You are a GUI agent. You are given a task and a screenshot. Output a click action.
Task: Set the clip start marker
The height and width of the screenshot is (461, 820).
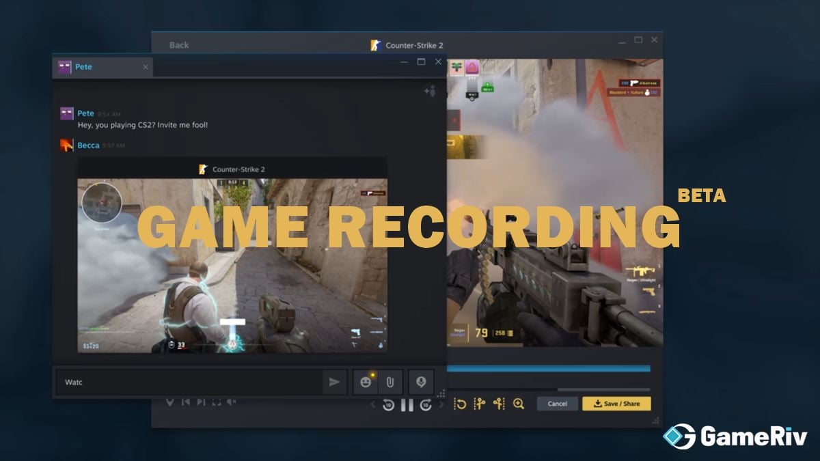(480, 404)
